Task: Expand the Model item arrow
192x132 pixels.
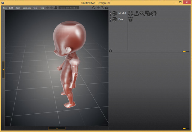Action: 110,13
